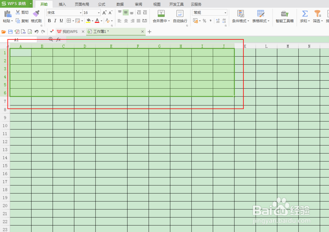This screenshot has width=329, height=232.
Task: Increase indent icon
Action: pos(145,12)
